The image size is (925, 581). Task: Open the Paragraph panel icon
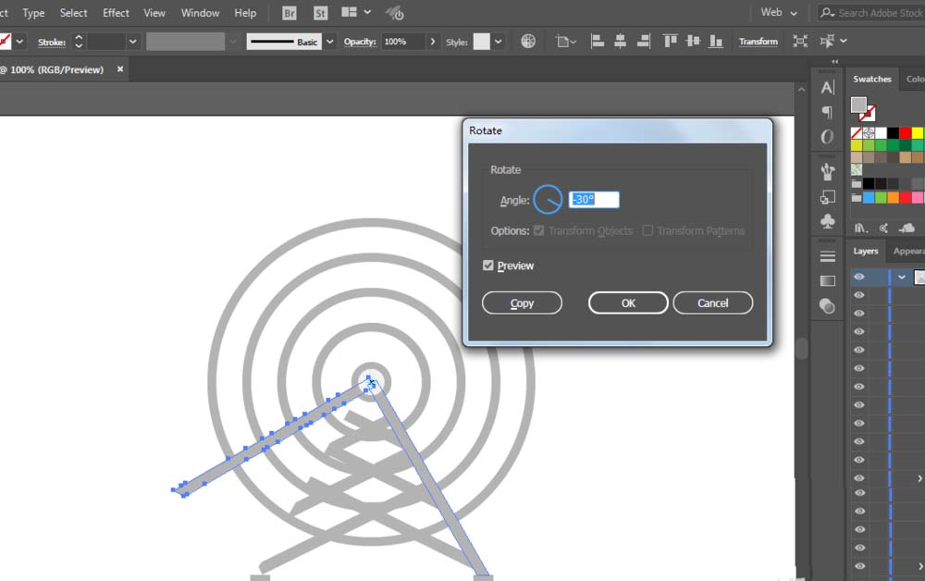(x=827, y=112)
